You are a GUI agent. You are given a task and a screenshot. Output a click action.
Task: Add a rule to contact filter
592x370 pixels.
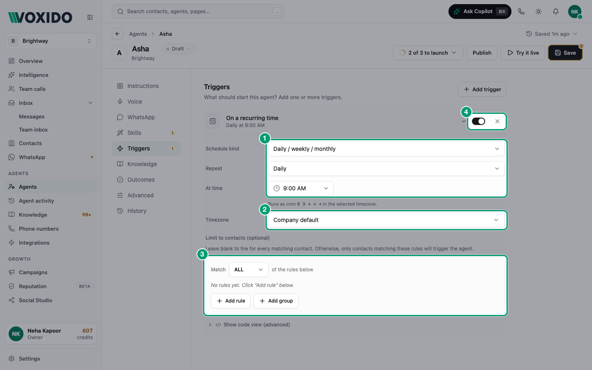pos(231,301)
